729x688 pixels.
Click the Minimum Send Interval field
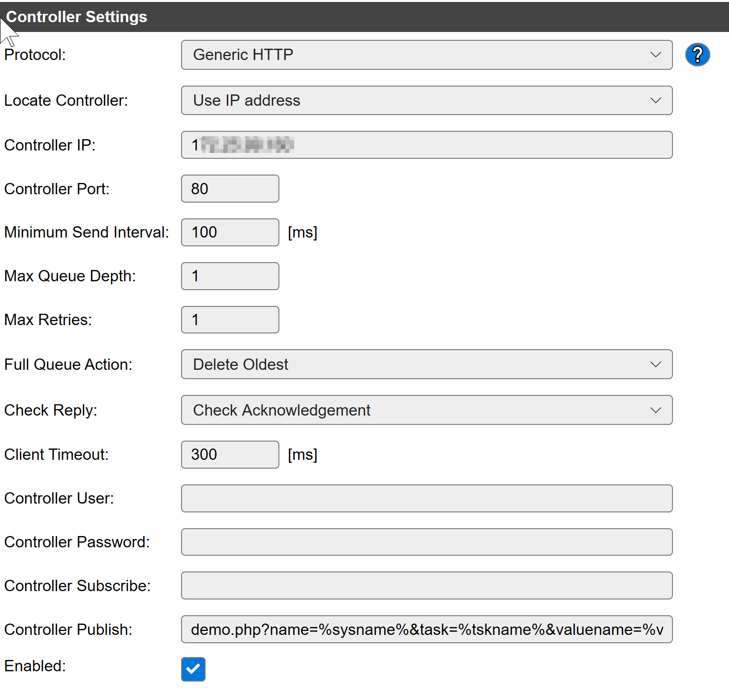pos(230,232)
